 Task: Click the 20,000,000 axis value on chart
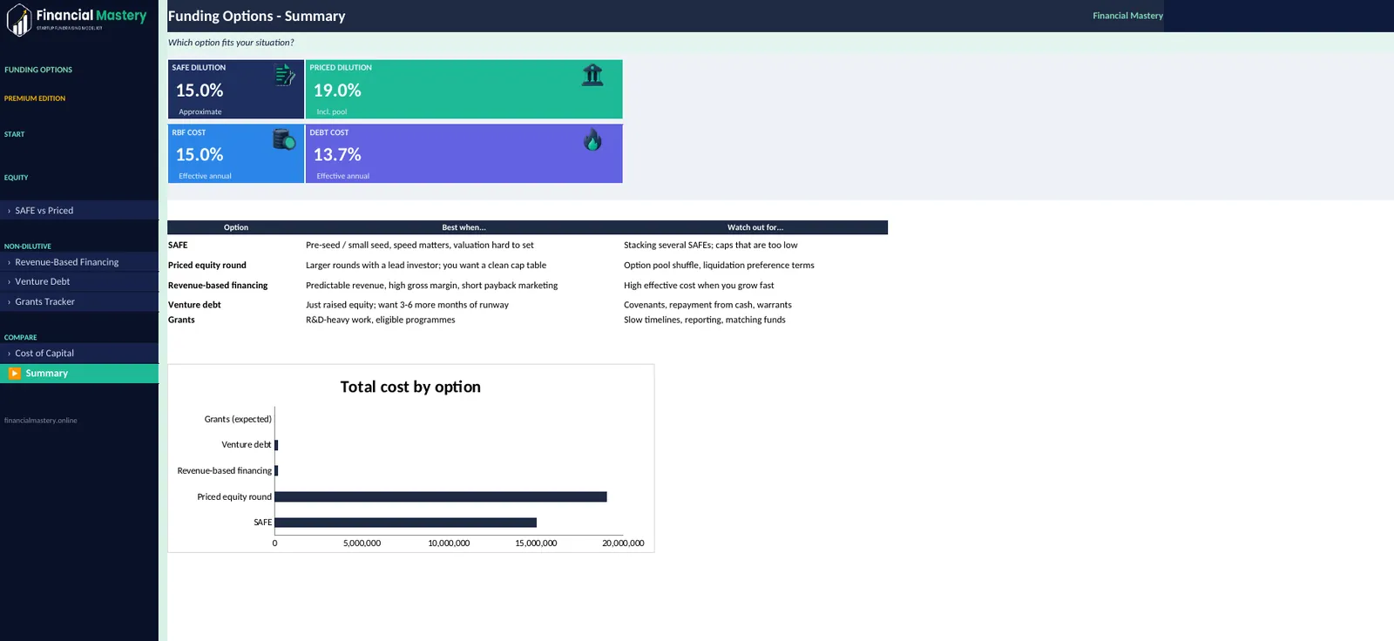[x=623, y=543]
